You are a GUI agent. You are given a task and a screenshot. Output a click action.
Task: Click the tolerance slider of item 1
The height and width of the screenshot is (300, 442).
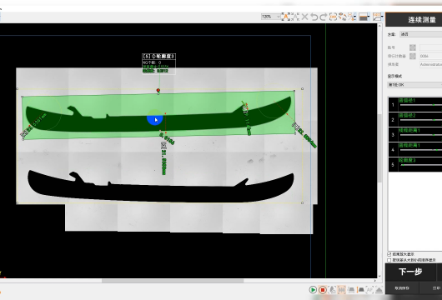[x=421, y=105]
